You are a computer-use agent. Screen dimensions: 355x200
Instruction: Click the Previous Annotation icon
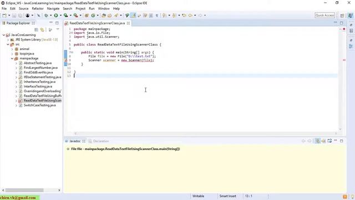(174, 16)
